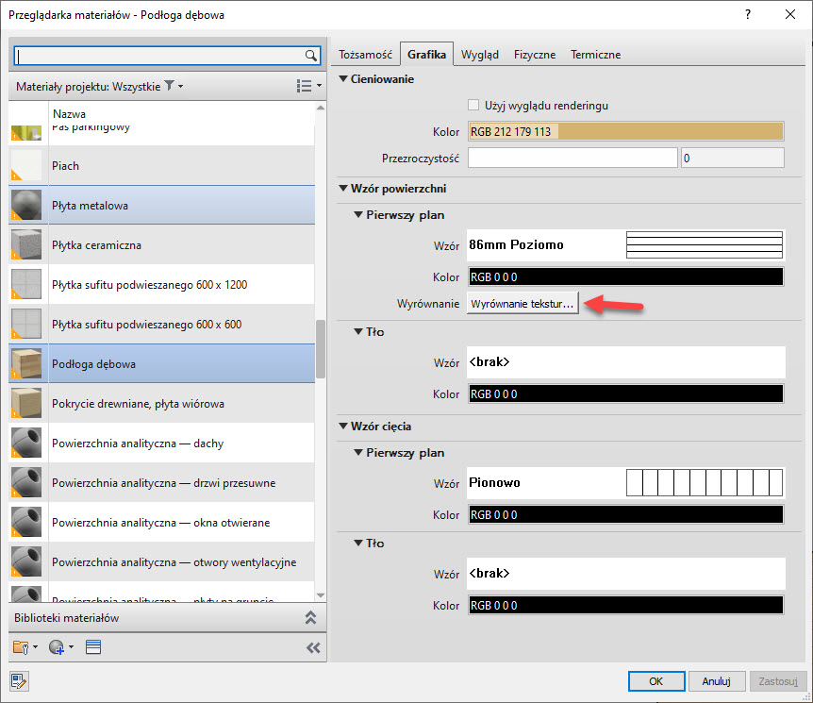
Task: Collapse the left panel with double-chevron icon
Action: pyautogui.click(x=313, y=647)
